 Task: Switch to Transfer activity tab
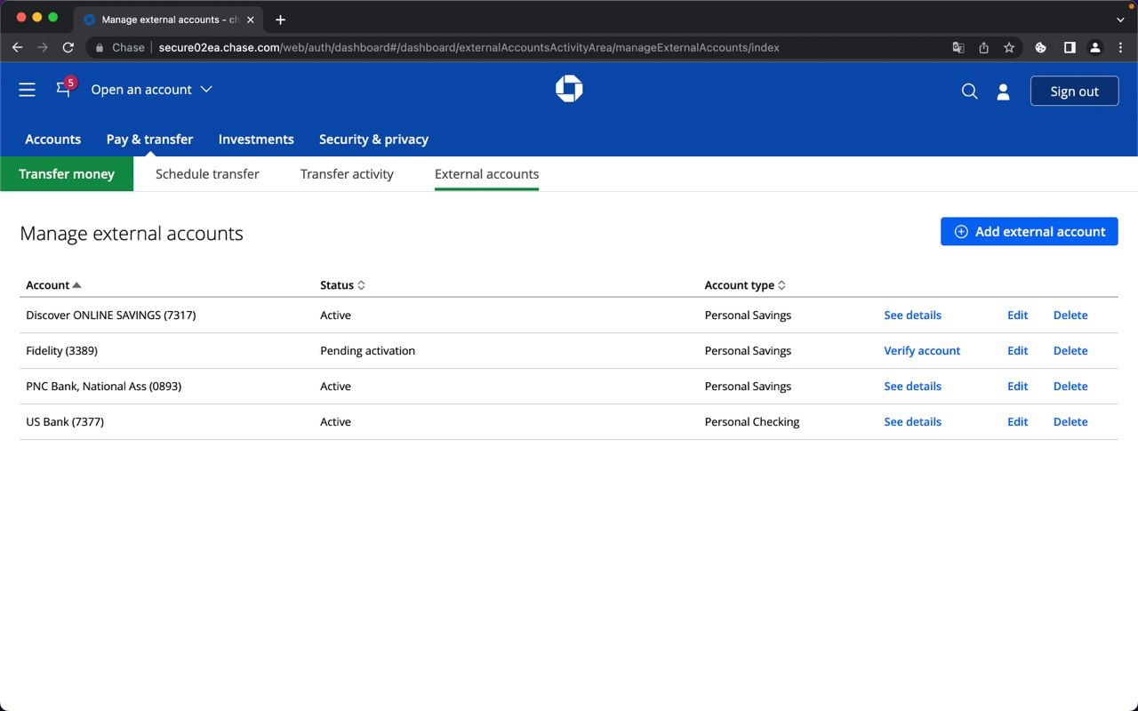coord(347,174)
